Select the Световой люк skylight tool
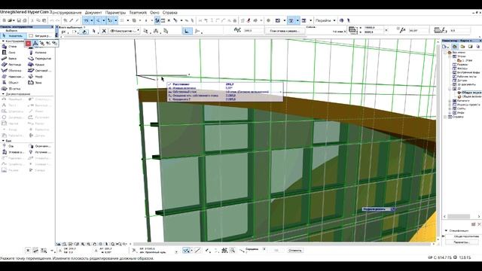Screen dimensions: 482x271 point(40,71)
